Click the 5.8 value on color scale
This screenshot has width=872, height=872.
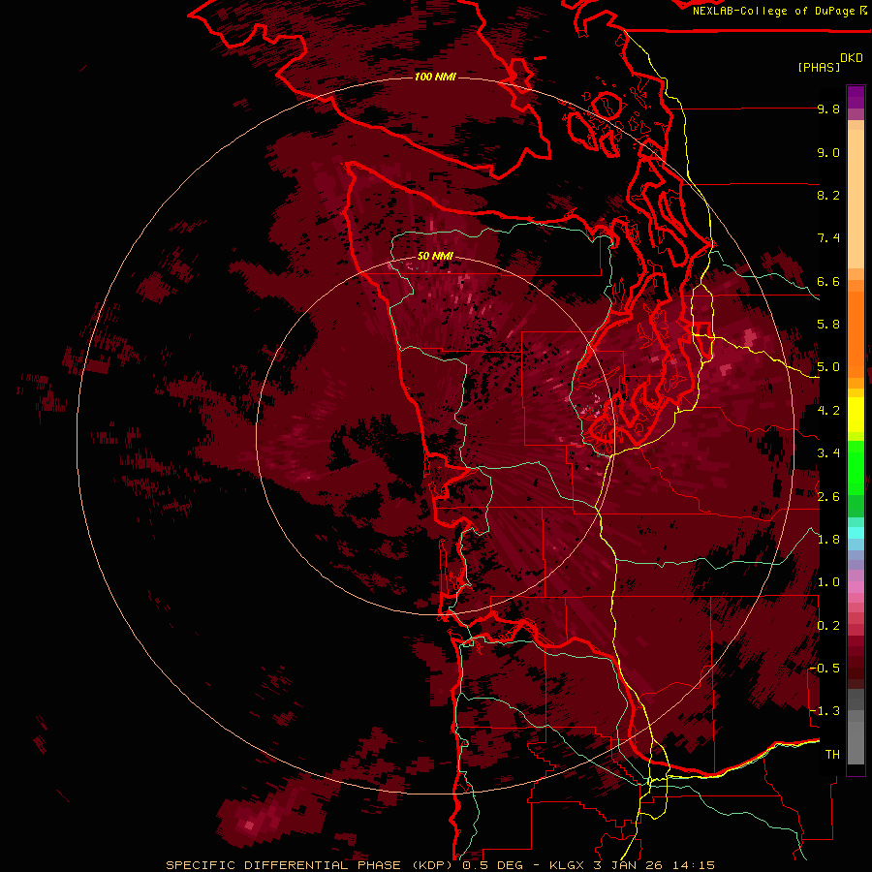tap(828, 325)
